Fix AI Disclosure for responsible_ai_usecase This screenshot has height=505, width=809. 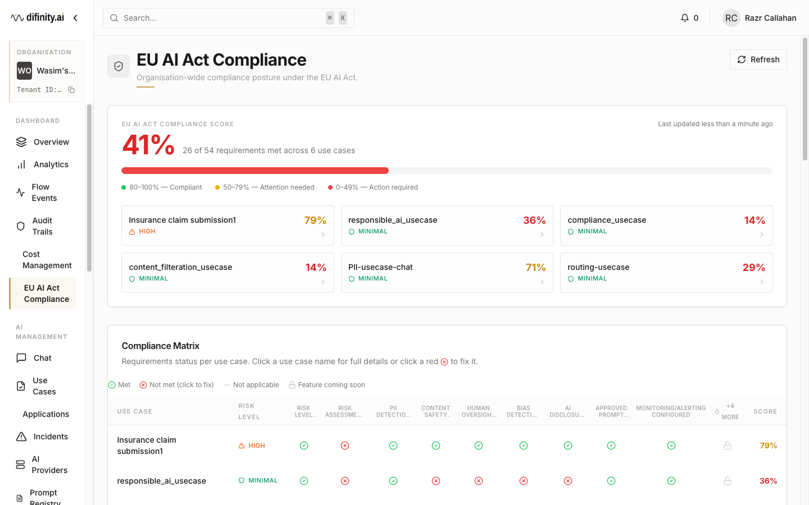[x=568, y=481]
